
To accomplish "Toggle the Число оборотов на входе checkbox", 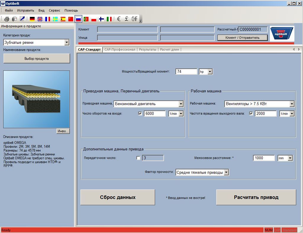I will click(x=140, y=113).
